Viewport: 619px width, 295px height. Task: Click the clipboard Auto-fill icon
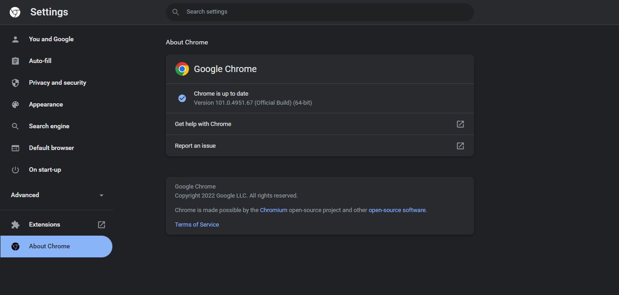click(15, 61)
